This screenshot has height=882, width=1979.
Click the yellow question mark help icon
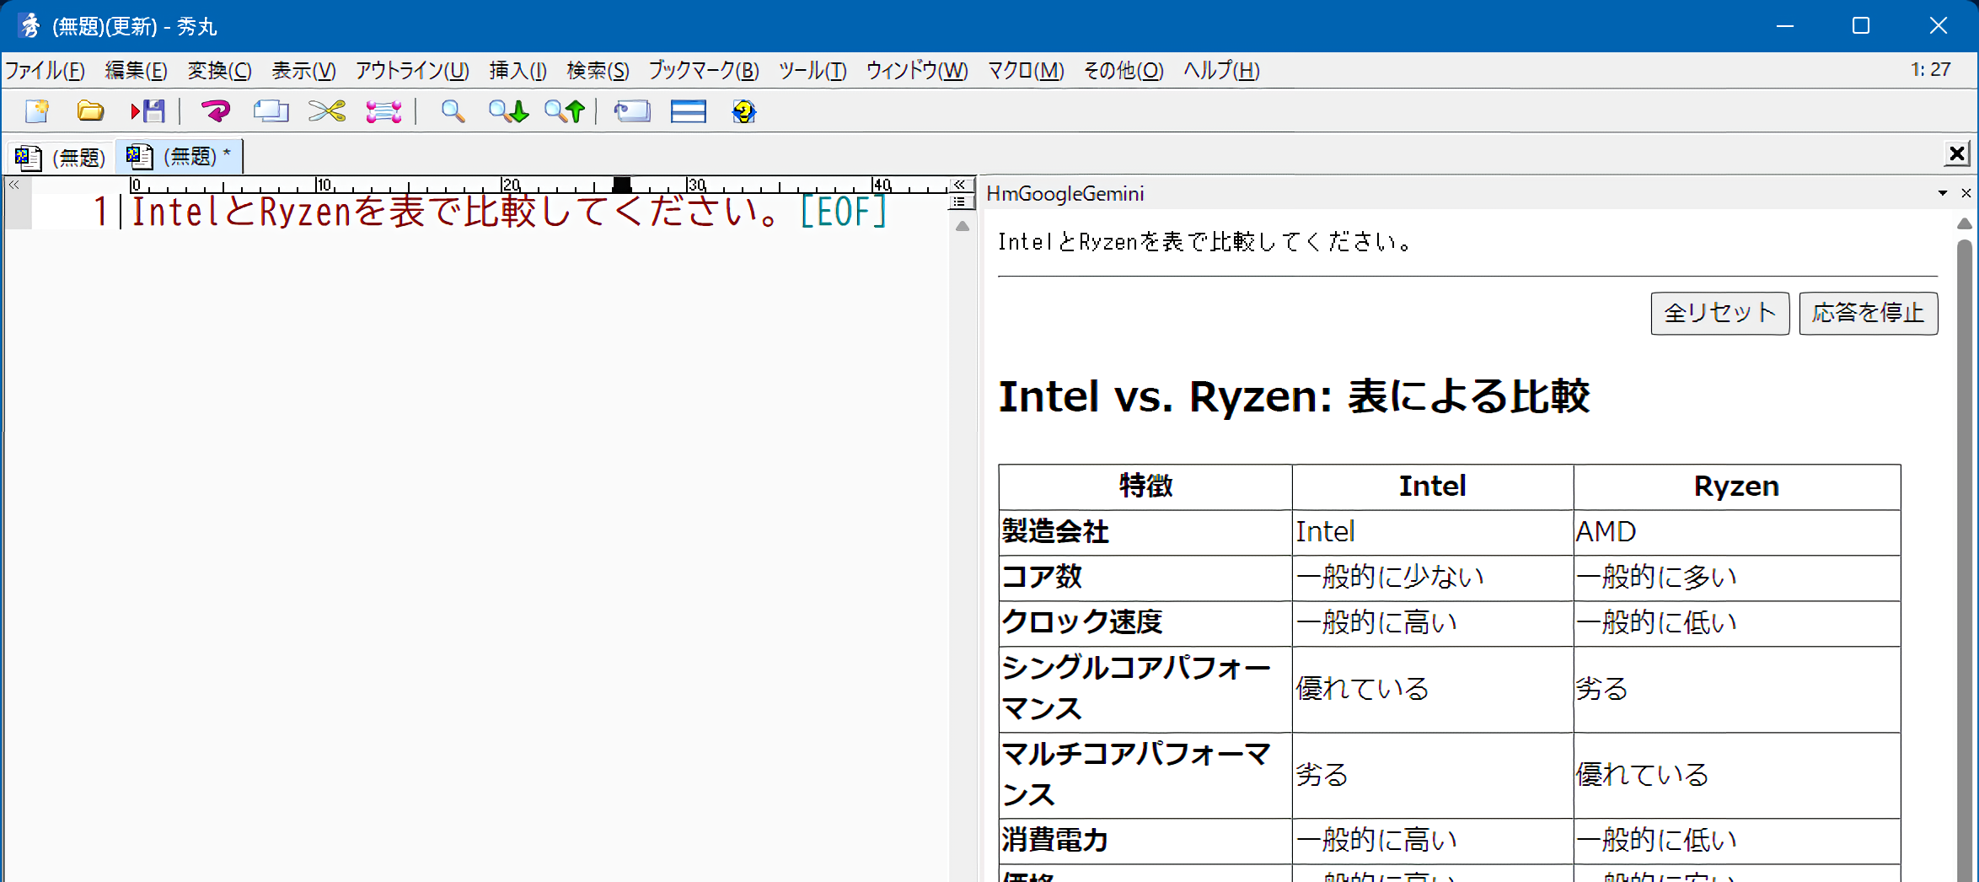[743, 111]
